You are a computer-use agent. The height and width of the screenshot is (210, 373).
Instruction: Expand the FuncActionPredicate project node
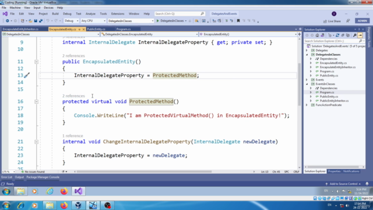(307, 105)
